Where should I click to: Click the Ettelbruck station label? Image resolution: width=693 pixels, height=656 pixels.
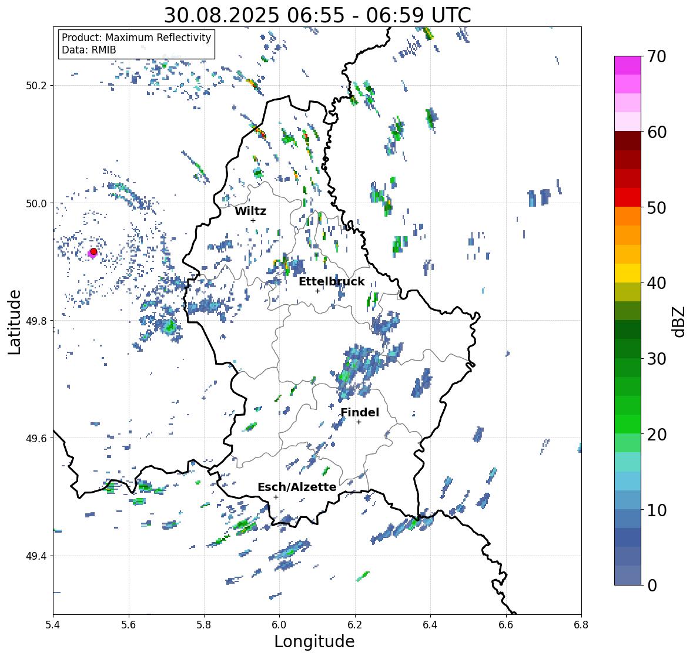(332, 281)
